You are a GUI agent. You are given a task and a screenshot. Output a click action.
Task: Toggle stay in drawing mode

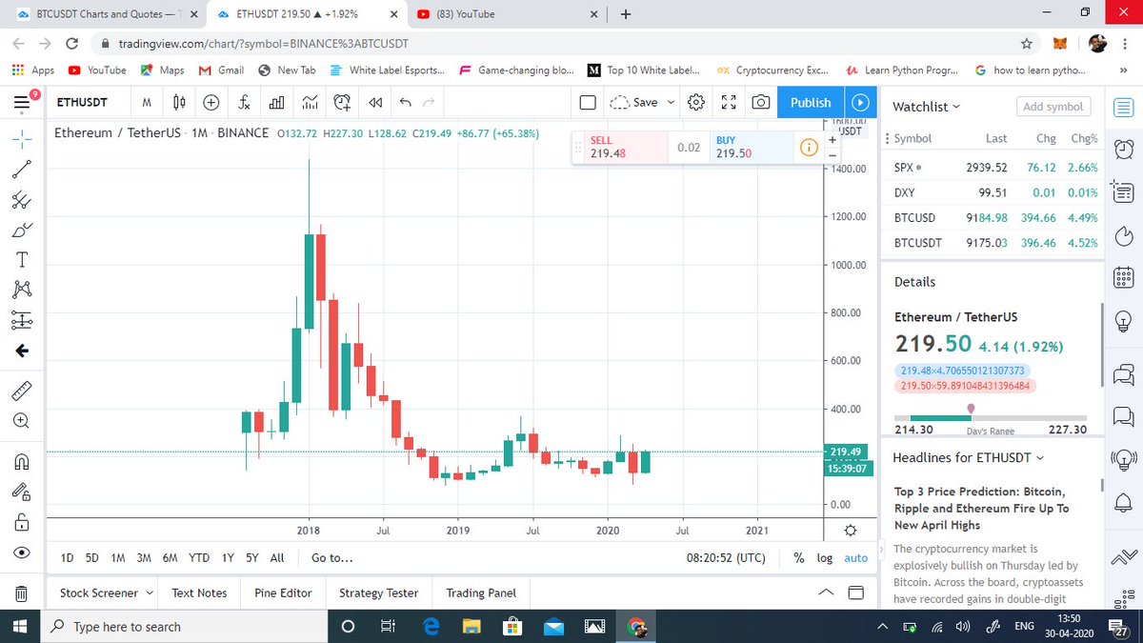tap(22, 491)
